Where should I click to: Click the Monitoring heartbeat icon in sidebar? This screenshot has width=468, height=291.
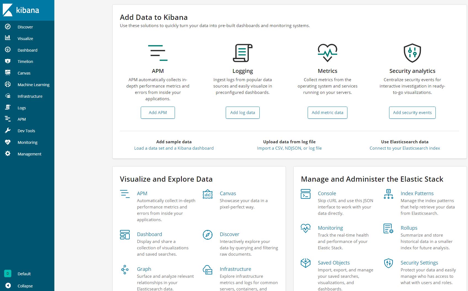[x=8, y=142]
